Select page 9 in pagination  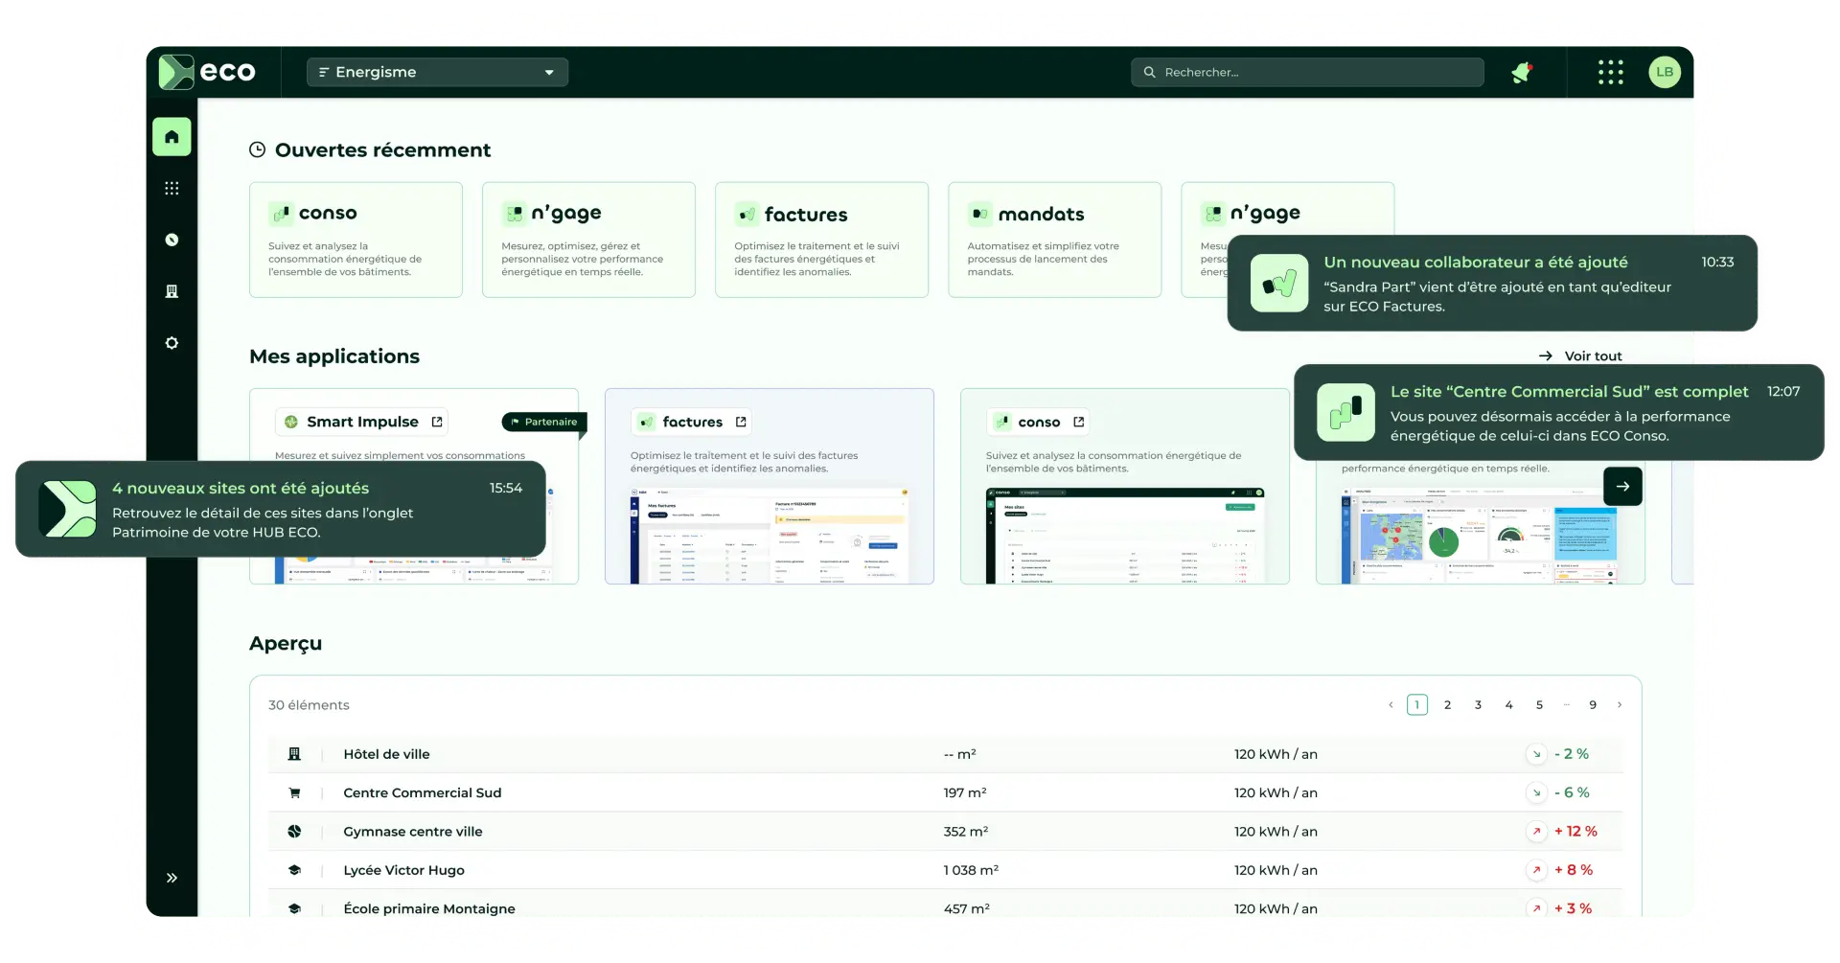tap(1593, 705)
